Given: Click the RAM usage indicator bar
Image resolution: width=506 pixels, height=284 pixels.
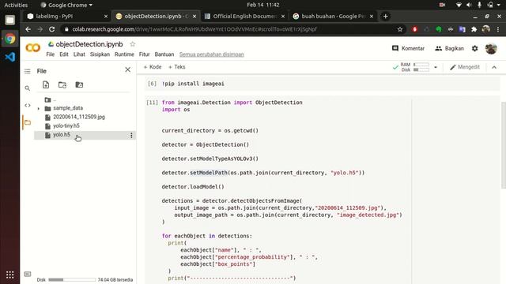Looking at the screenshot, I should [x=421, y=65].
